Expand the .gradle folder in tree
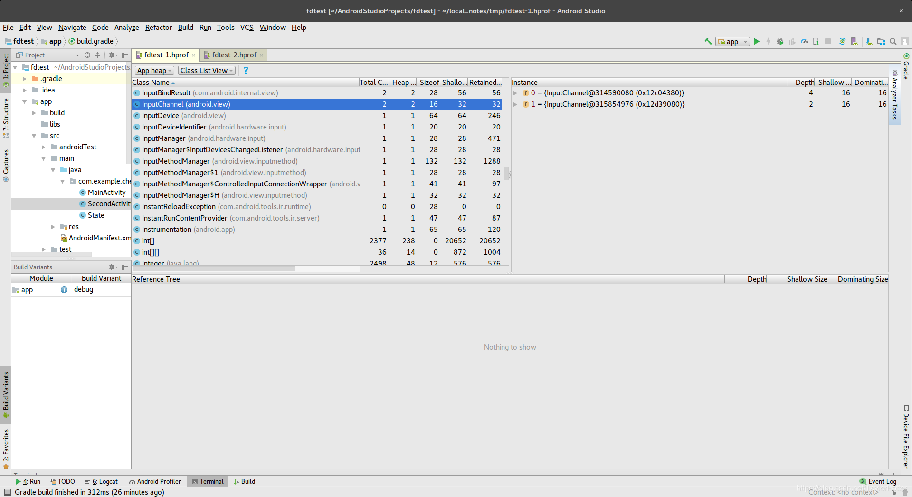Image resolution: width=912 pixels, height=497 pixels. tap(25, 79)
